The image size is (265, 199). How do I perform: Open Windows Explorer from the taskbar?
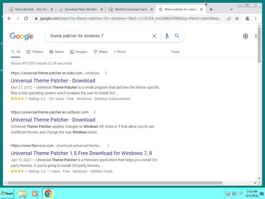coord(23,194)
